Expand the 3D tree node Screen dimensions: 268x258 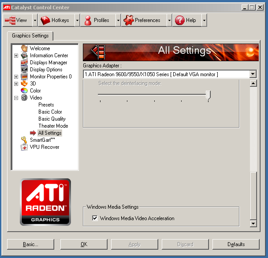[x=16, y=84]
